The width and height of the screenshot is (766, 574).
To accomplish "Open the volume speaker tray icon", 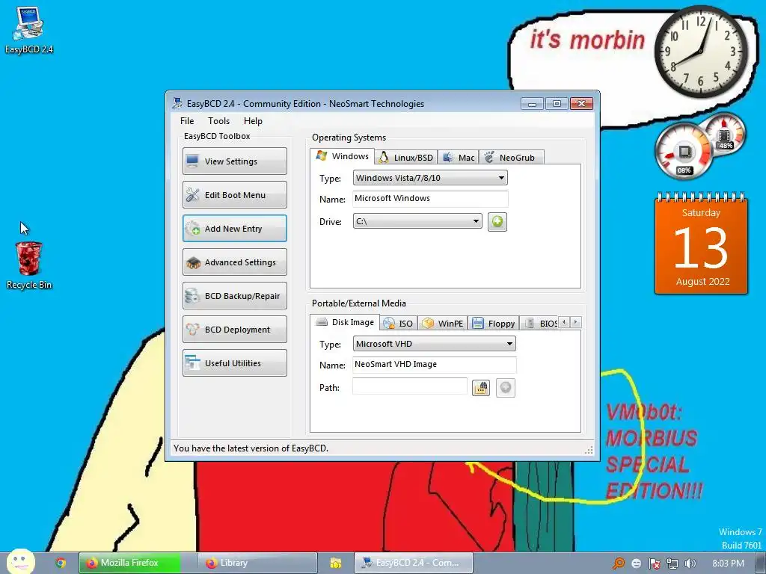I will (x=690, y=564).
